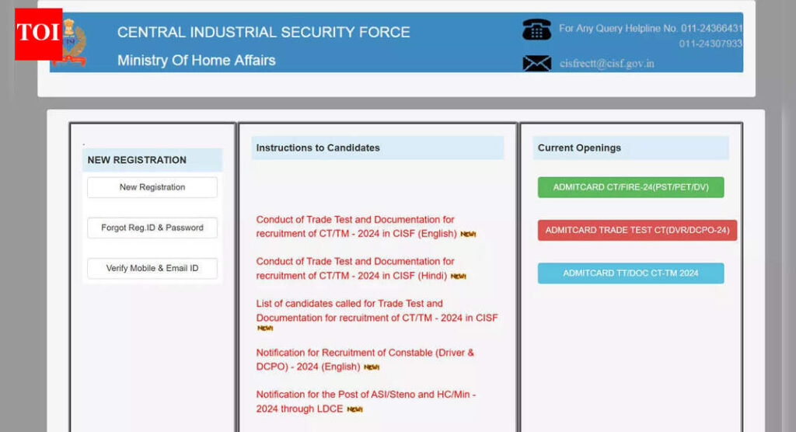Open Conduct of Trade Test (Hindi) link
The width and height of the screenshot is (796, 432).
click(356, 268)
